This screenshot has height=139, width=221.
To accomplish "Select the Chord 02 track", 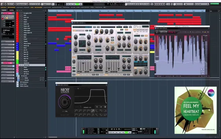I will click(x=26, y=63).
